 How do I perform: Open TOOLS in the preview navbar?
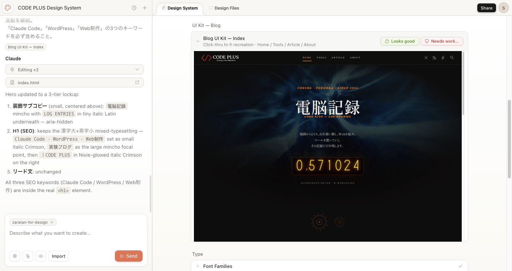(322, 58)
